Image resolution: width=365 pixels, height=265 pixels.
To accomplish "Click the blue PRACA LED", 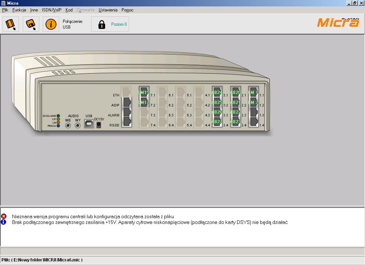I will coord(58,126).
